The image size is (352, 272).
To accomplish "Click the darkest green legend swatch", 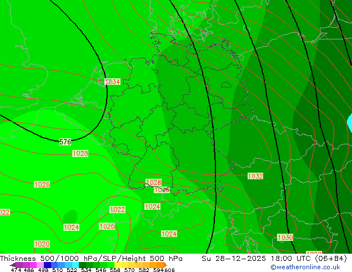I will (x=82, y=265).
